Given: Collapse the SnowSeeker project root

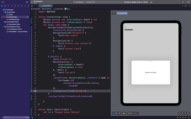Looking at the screenshot, I should [2, 10].
